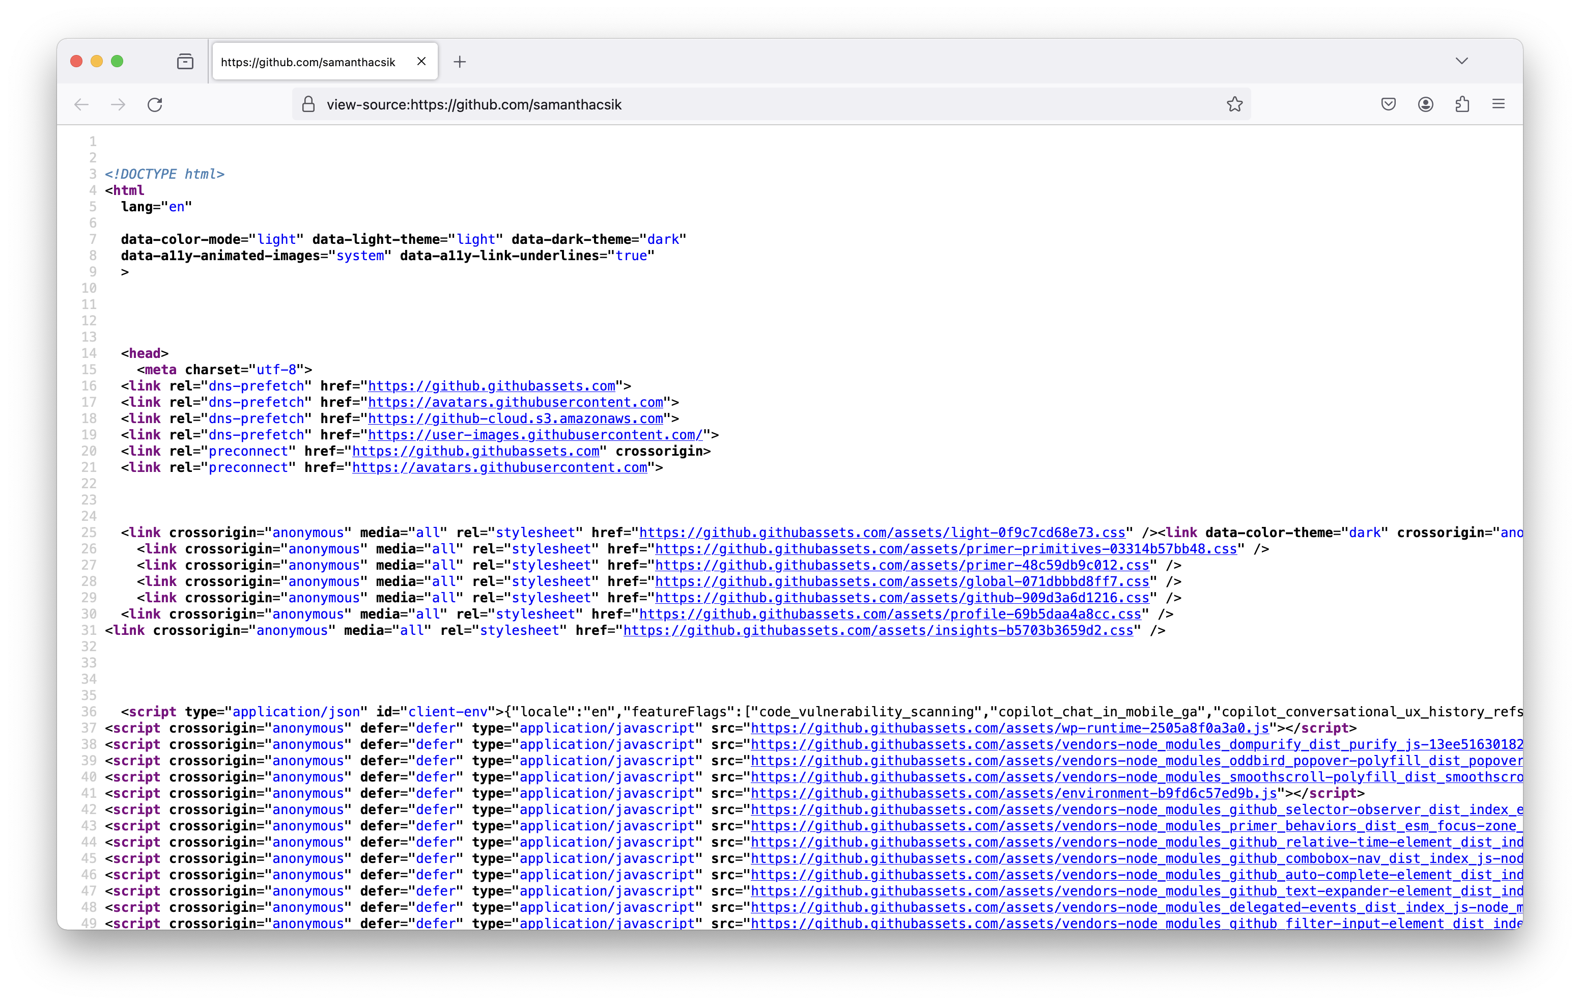The image size is (1580, 1005).
Task: Open the github-cloud.s3.amazonaws.com link
Action: coord(515,419)
